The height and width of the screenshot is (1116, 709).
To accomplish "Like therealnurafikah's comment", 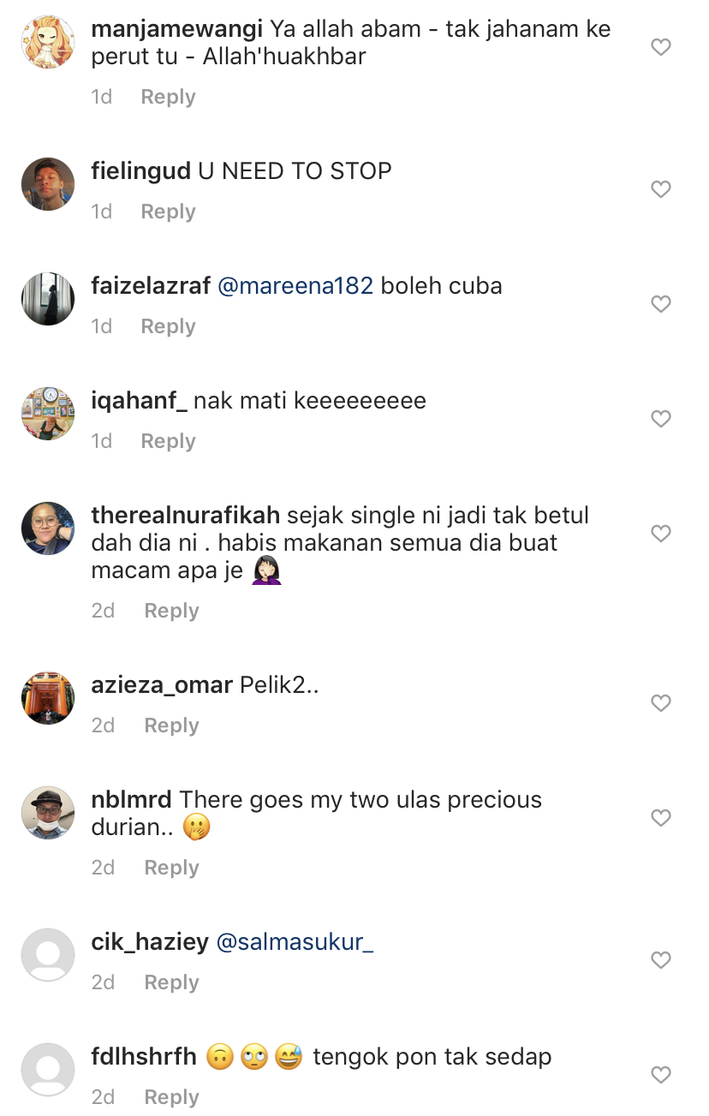I will click(x=660, y=534).
